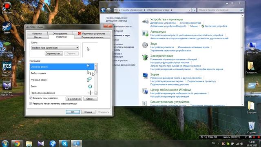
Task: Click the Display monitor icon
Action: (x=145, y=76)
